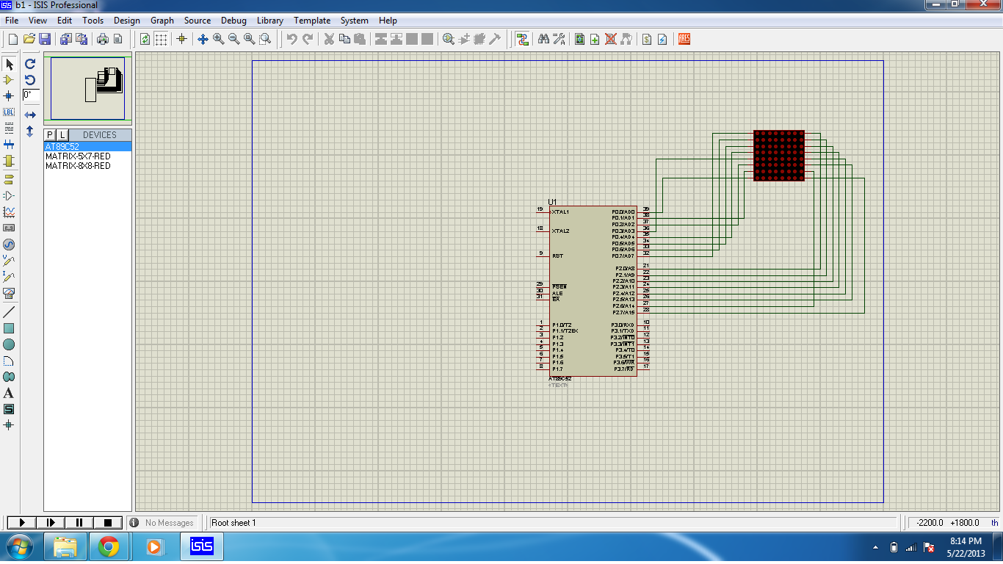The height and width of the screenshot is (564, 1003).
Task: Click the Bill of Materials dollar icon
Action: point(647,39)
